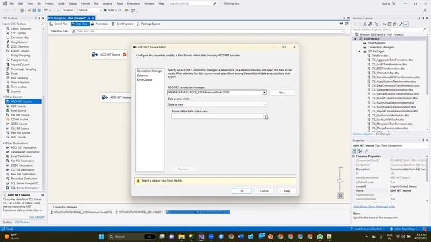Click the Windows Start button
The height and width of the screenshot is (242, 431).
[x=102, y=237]
